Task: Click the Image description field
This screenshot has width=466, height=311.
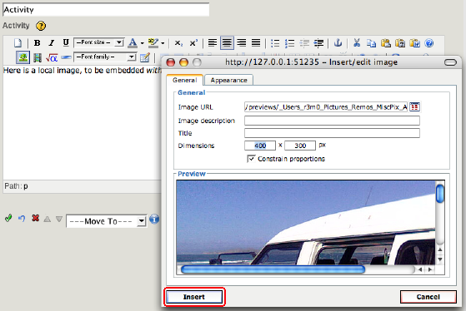Action: [x=332, y=121]
